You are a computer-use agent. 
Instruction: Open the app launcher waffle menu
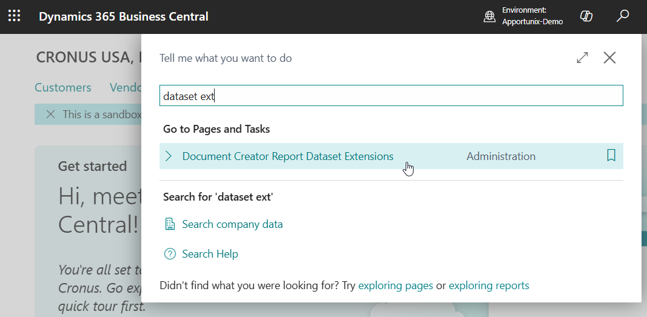[x=15, y=16]
